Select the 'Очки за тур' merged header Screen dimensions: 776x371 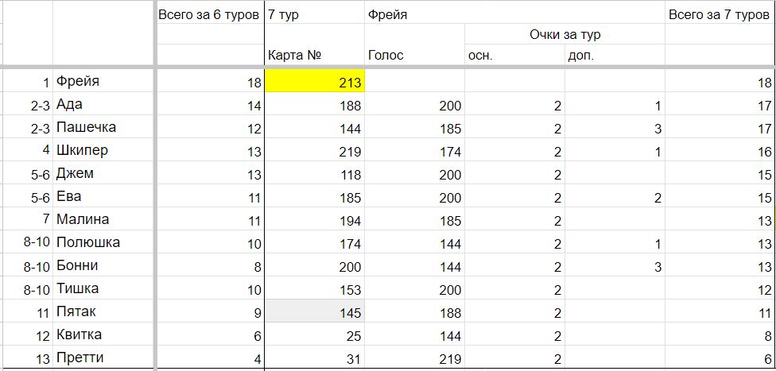point(565,35)
